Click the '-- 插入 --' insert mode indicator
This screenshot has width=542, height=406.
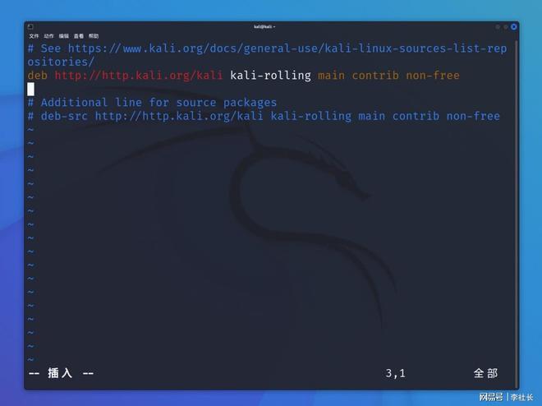click(61, 373)
